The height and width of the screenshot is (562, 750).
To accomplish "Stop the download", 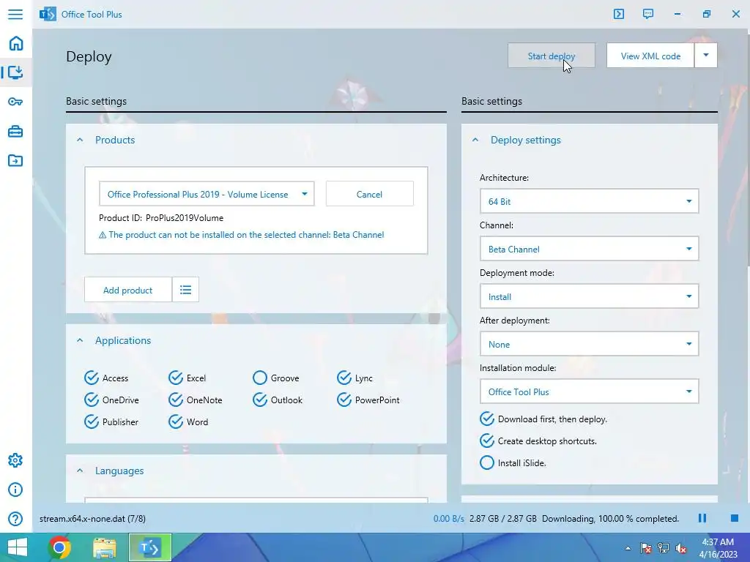I will pyautogui.click(x=735, y=519).
